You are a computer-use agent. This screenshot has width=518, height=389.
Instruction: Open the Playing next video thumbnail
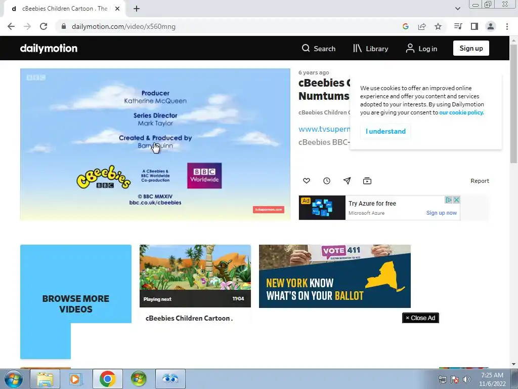point(195,276)
